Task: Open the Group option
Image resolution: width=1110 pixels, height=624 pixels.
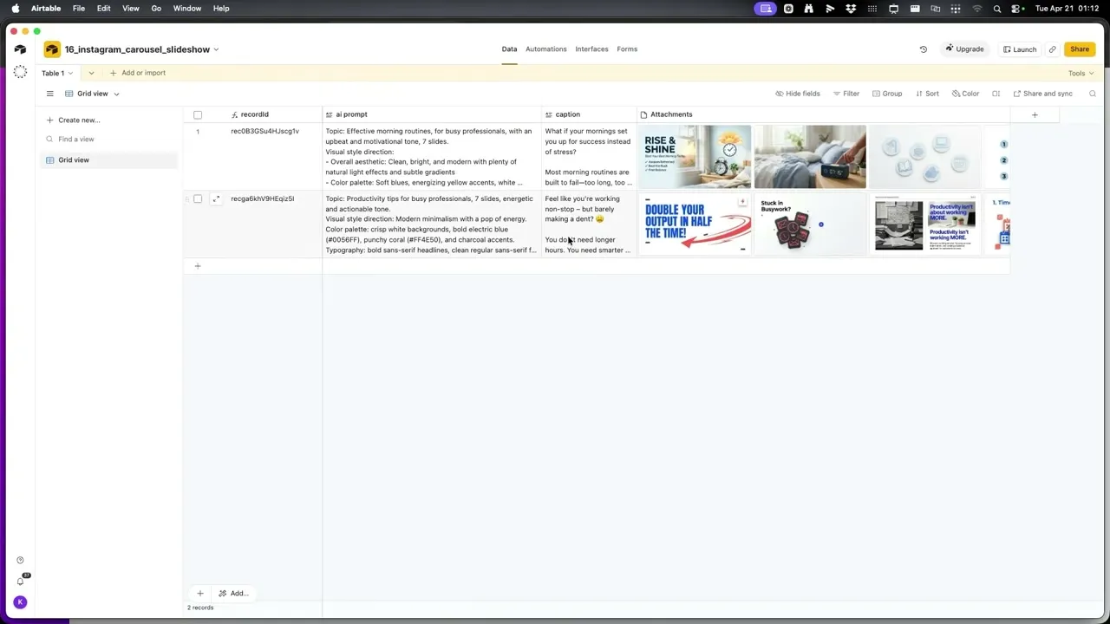Action: 887,94
